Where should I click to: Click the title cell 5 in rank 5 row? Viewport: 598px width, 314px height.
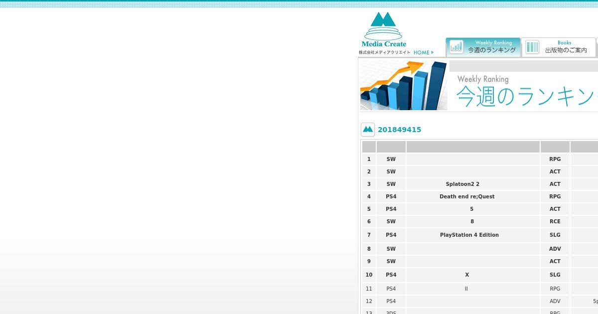pos(473,209)
